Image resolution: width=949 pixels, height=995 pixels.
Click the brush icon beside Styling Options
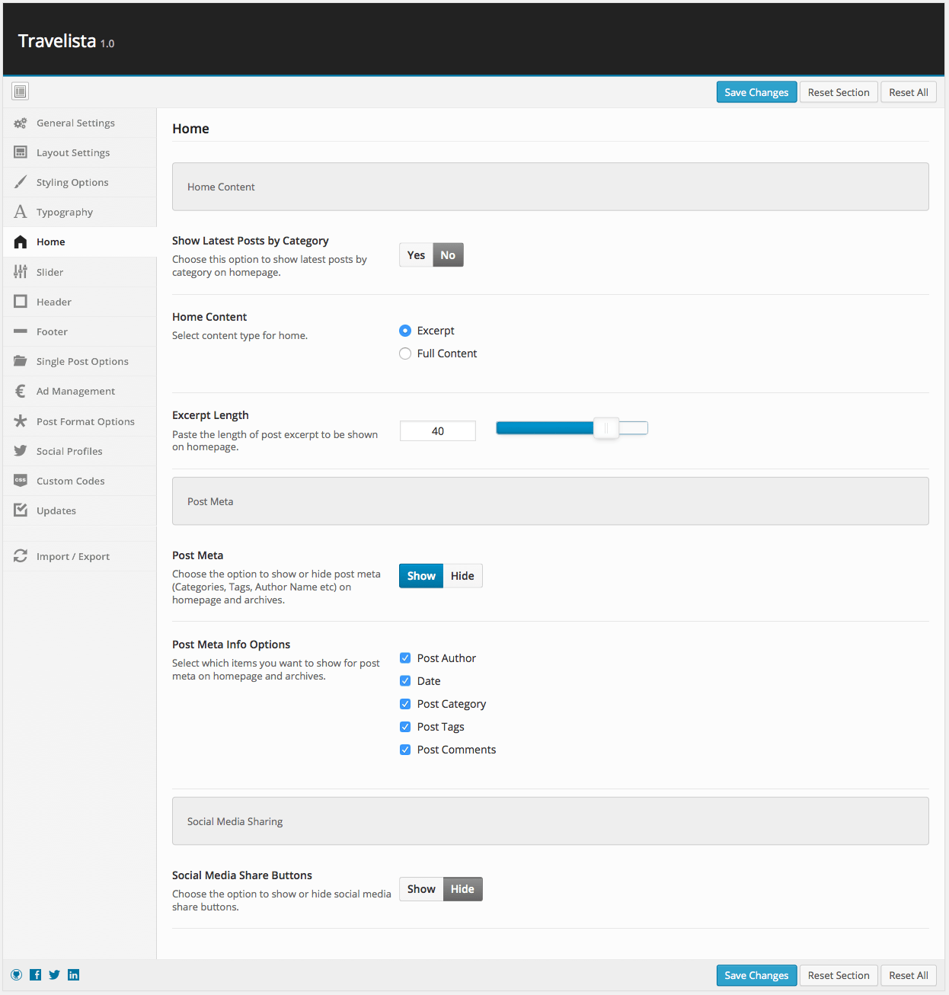(x=21, y=182)
